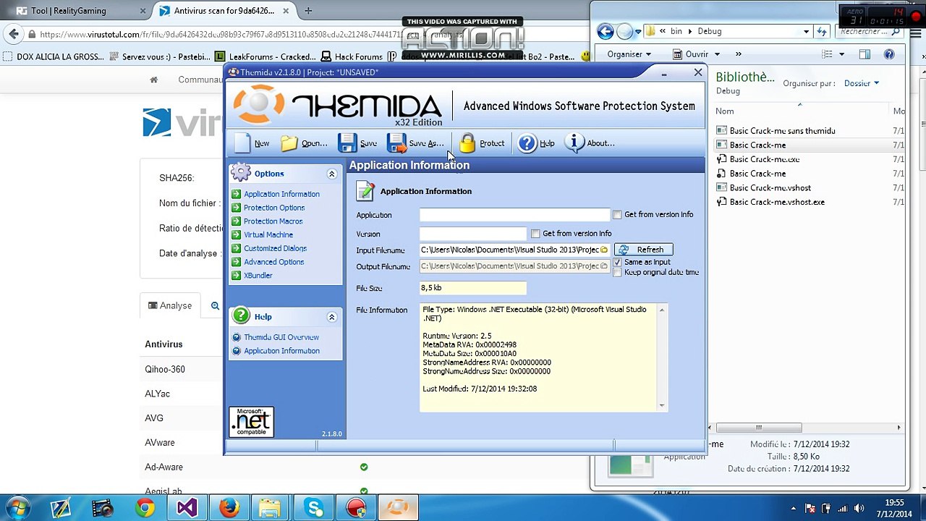Select file Basic Crack-me.vshost.exe

pyautogui.click(x=777, y=202)
